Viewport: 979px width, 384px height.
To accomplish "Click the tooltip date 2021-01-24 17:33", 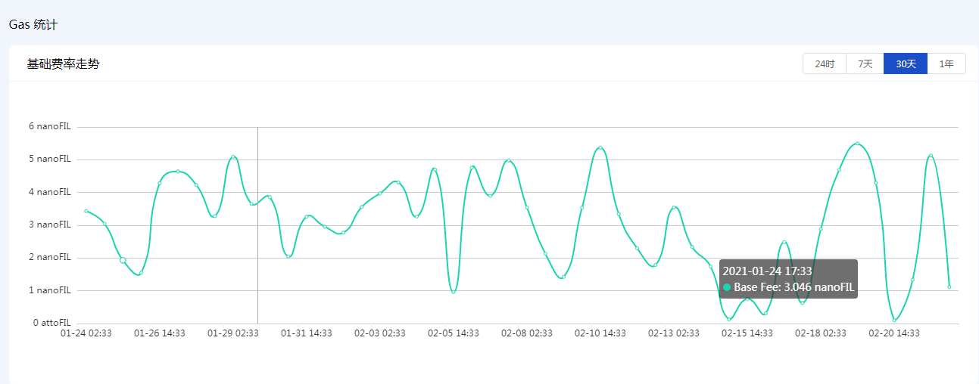I will point(767,271).
